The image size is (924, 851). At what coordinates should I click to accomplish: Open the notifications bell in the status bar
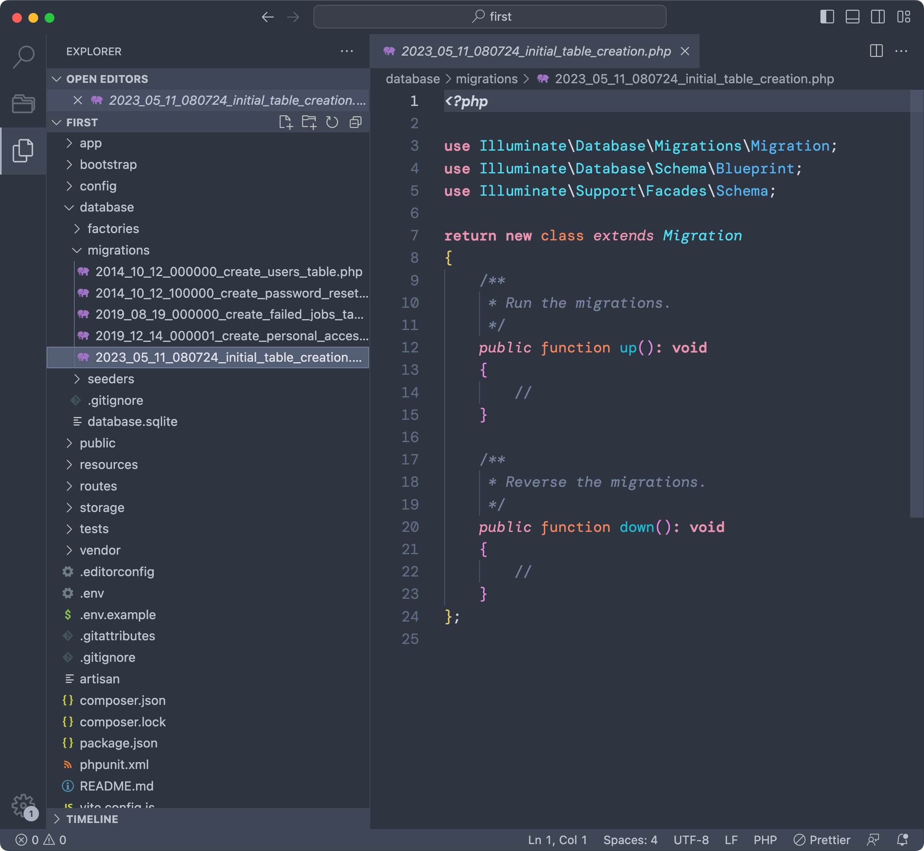[x=902, y=840]
